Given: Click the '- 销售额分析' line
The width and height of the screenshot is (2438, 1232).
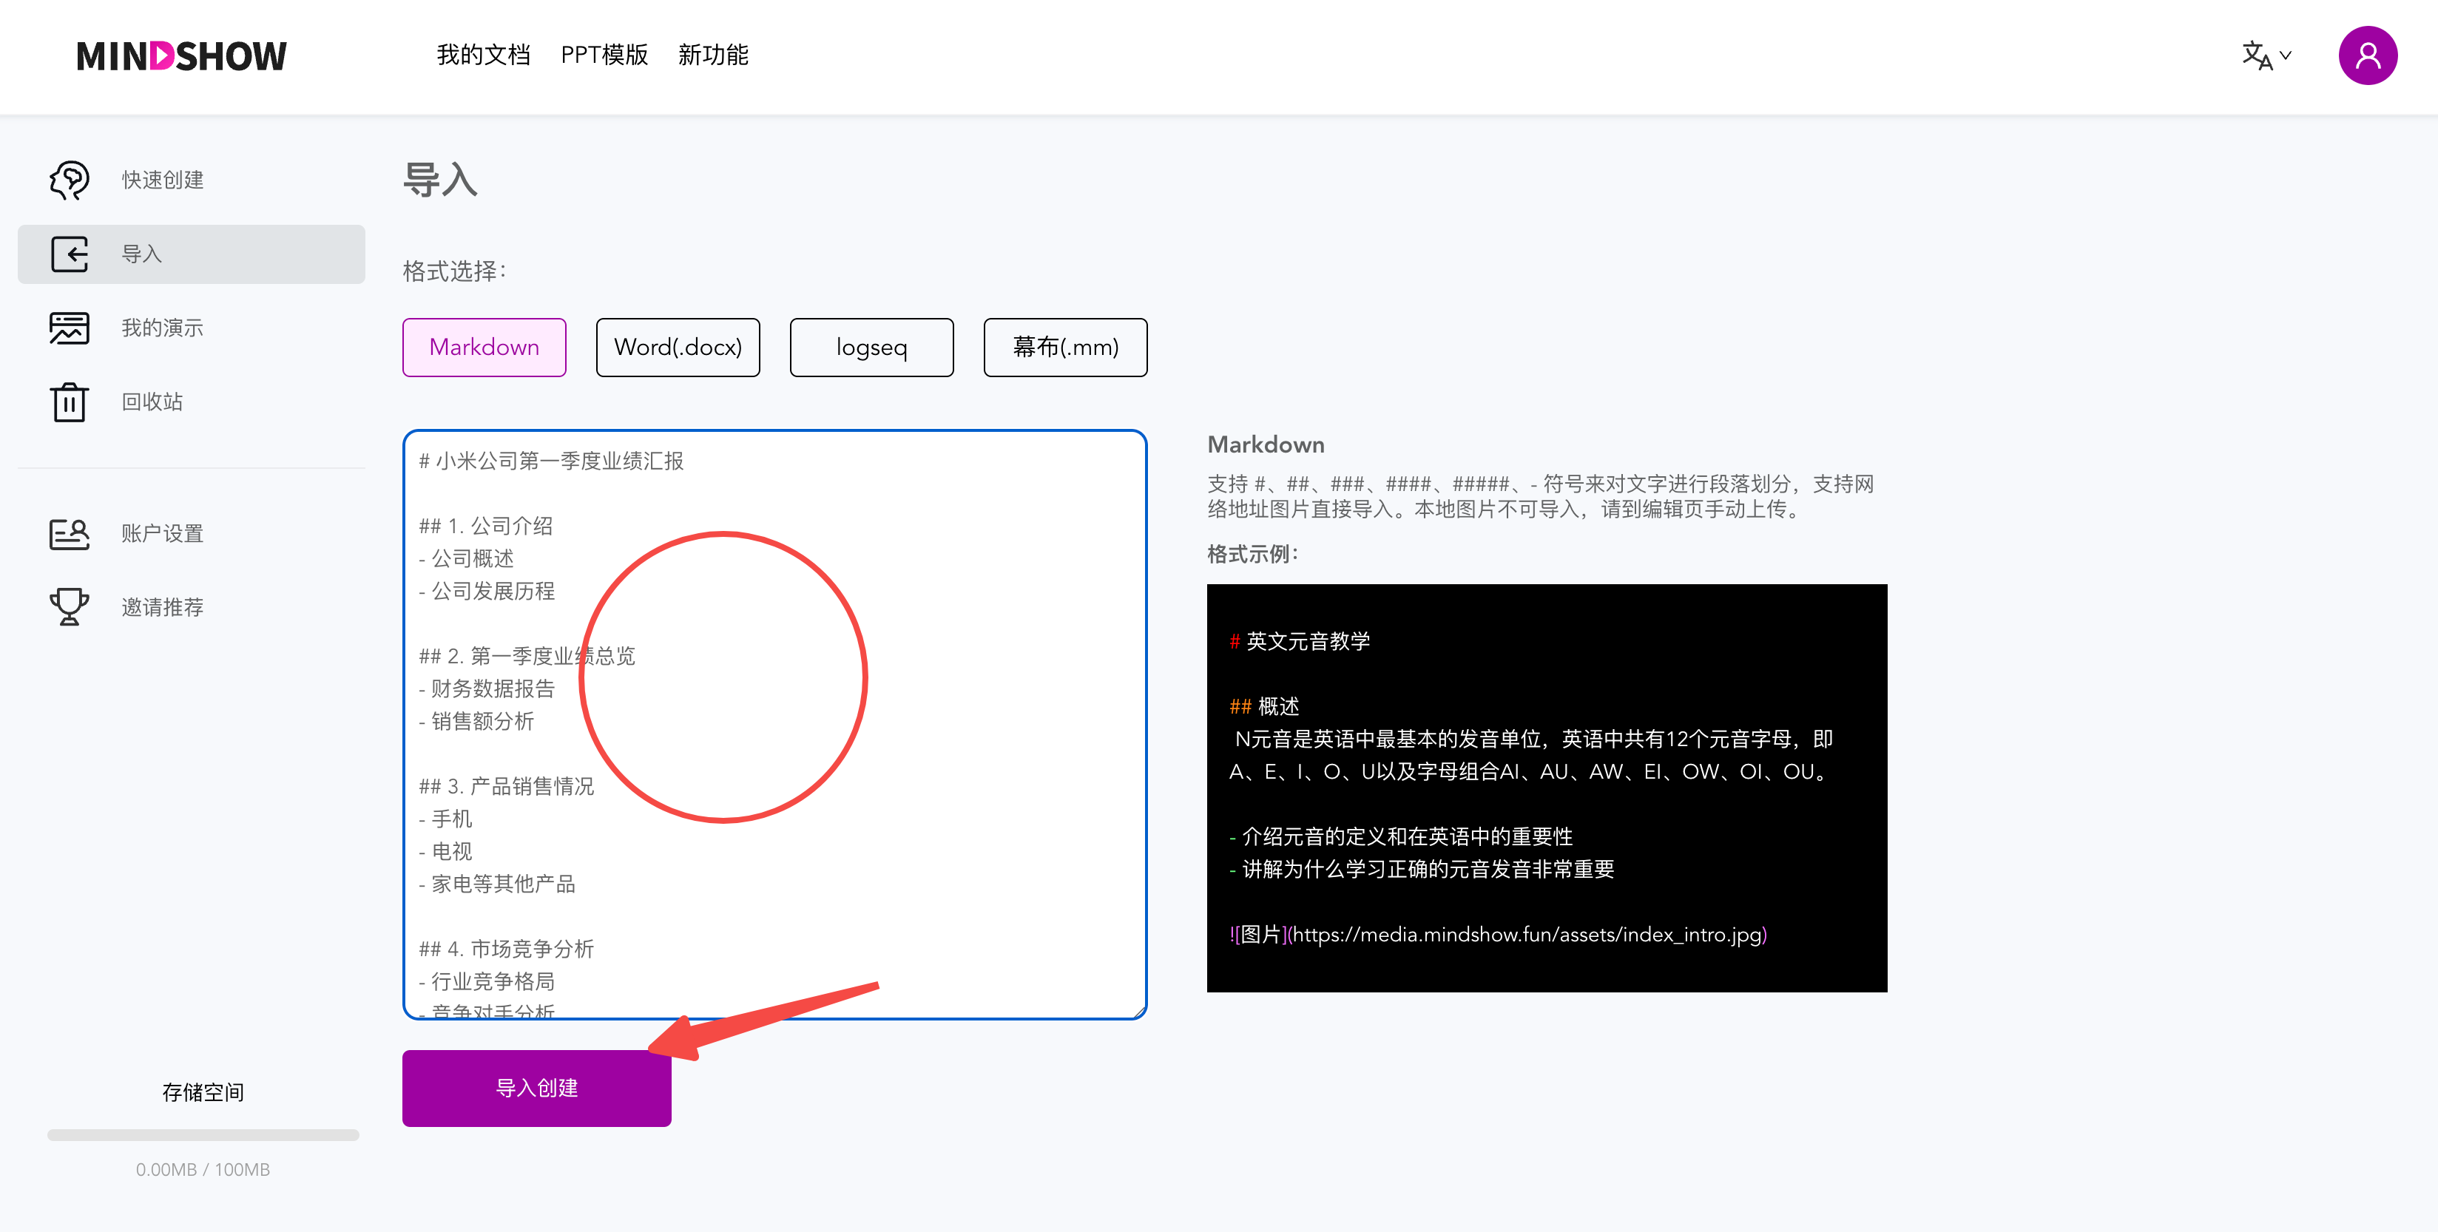Looking at the screenshot, I should point(476,721).
